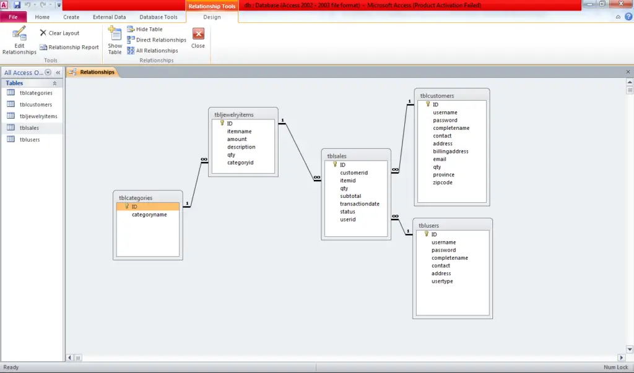
Task: Open the File menu tab
Action: tap(13, 17)
